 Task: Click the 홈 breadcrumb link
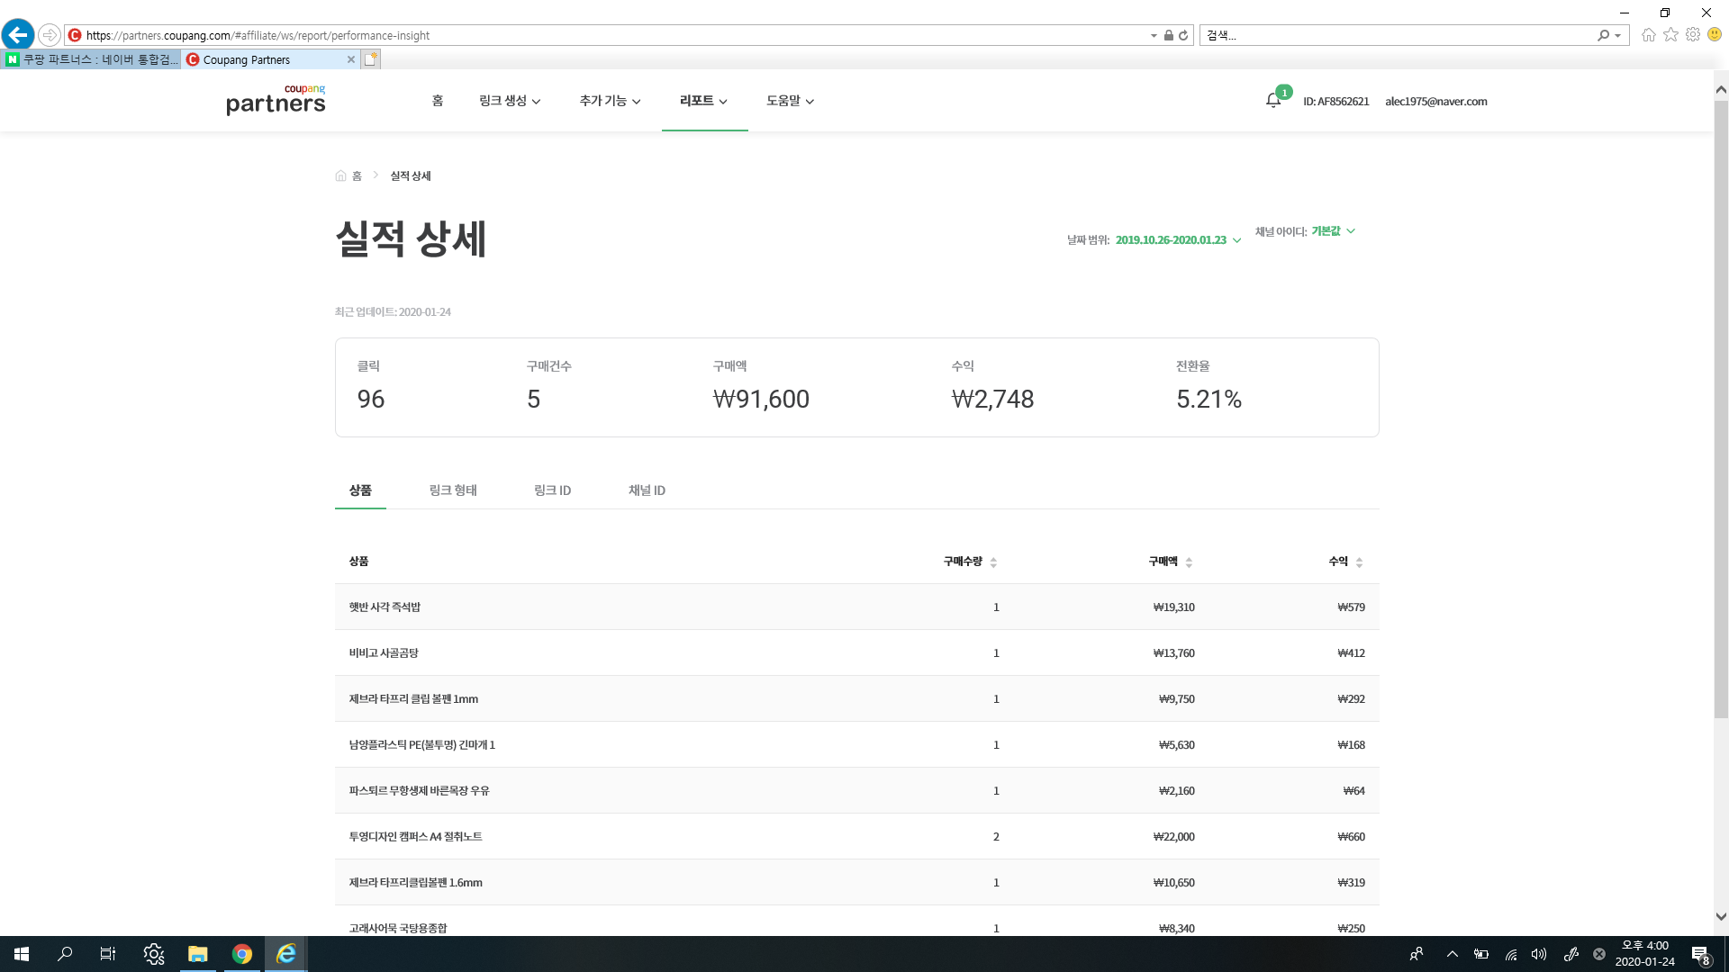pyautogui.click(x=356, y=176)
